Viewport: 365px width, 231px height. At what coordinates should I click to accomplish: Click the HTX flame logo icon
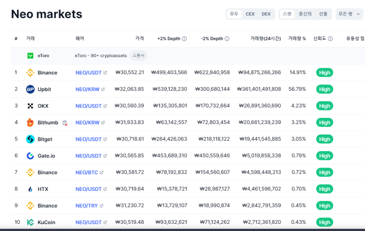[x=30, y=189]
